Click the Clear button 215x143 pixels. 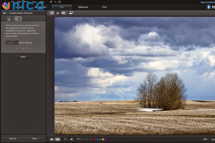tap(34, 138)
